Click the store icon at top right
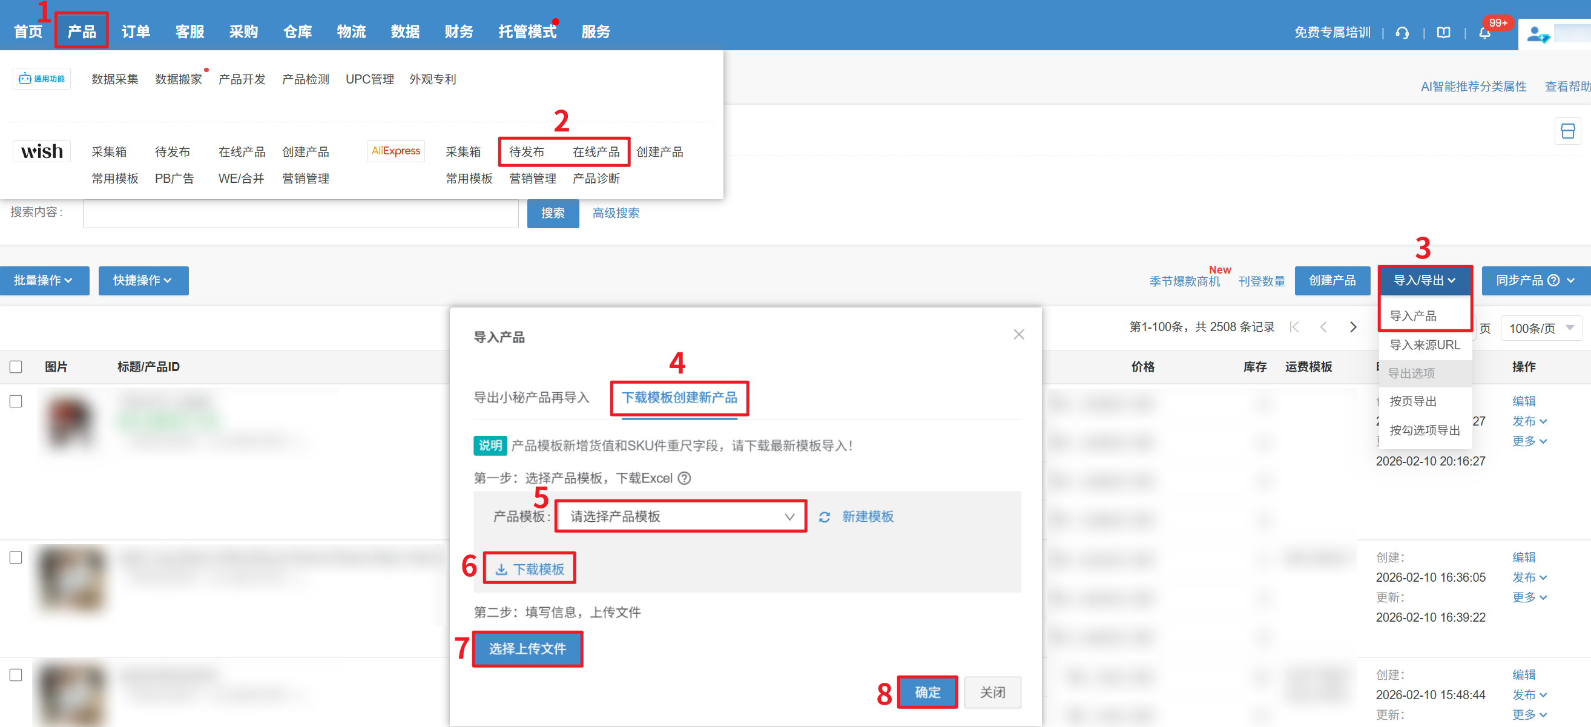The height and width of the screenshot is (727, 1591). click(1567, 131)
